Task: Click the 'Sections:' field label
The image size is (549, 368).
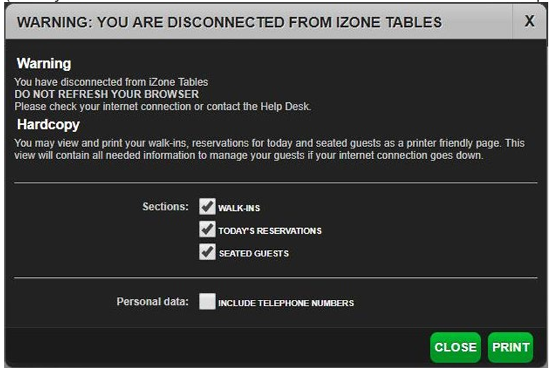Action: [165, 207]
